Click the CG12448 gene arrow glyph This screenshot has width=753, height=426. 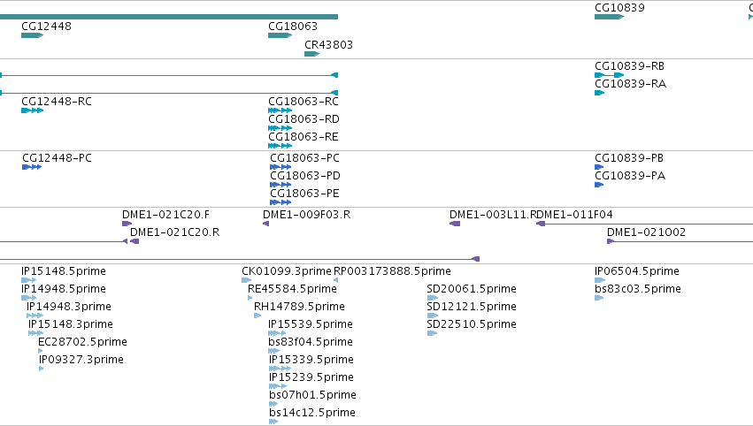32,35
